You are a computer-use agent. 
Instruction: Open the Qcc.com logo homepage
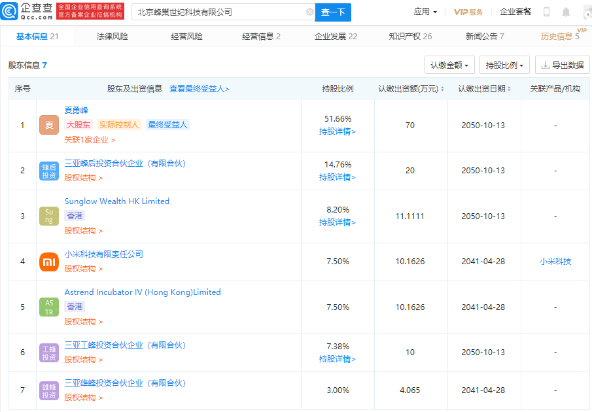click(x=27, y=11)
